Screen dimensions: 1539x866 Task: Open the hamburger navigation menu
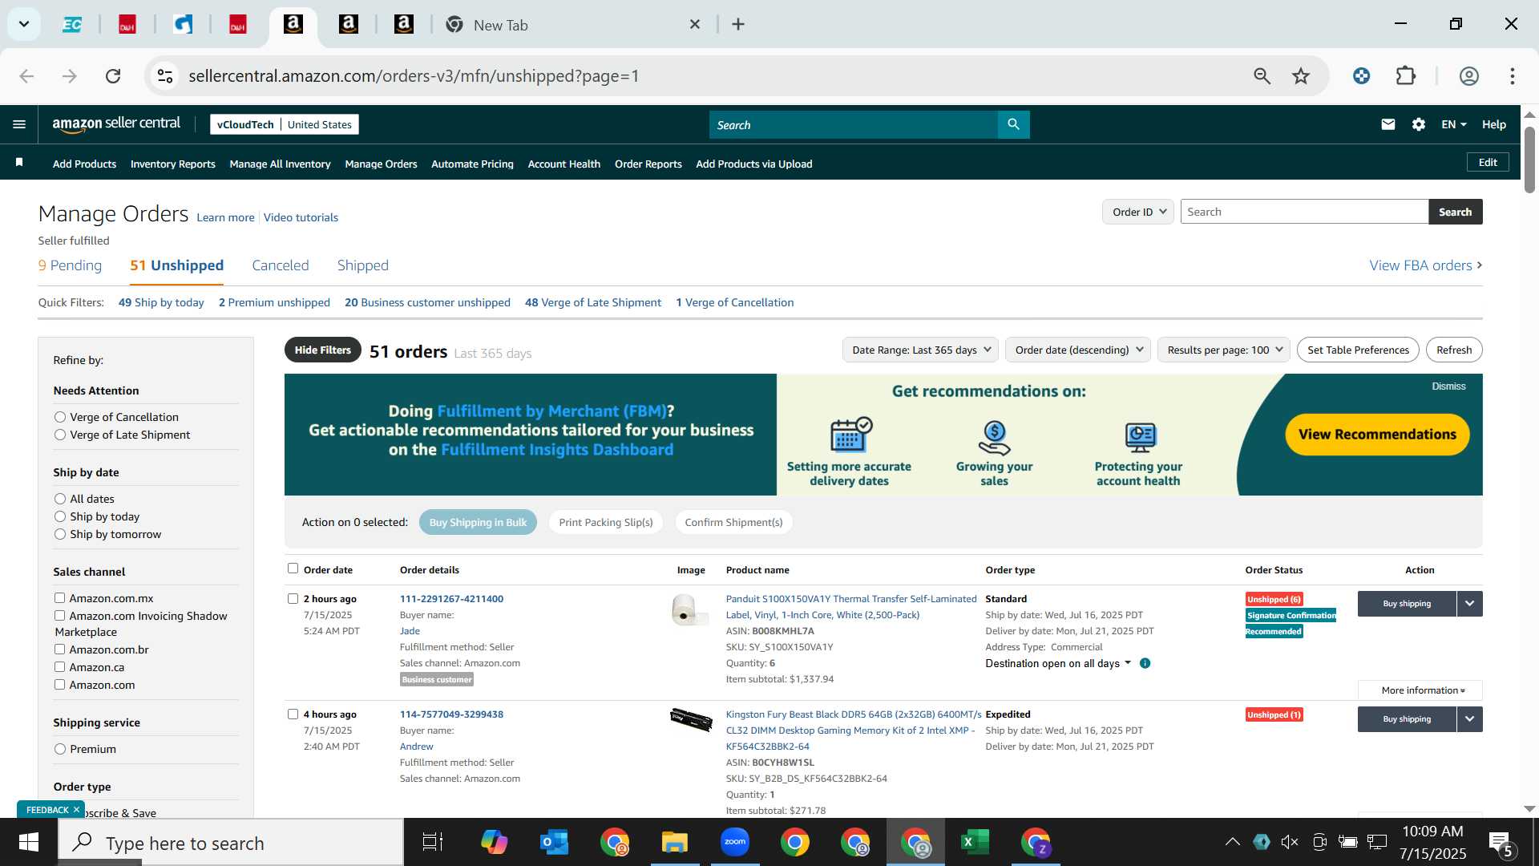point(19,124)
